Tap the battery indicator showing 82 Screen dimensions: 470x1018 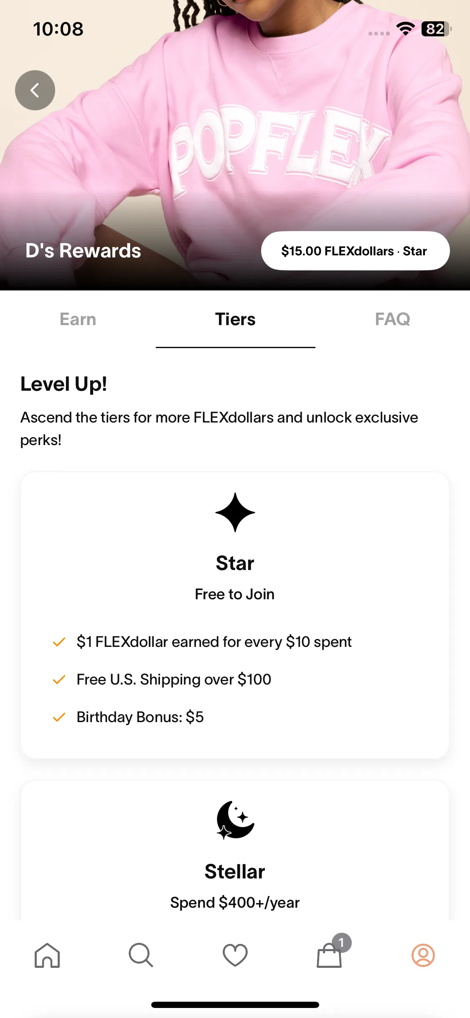pos(437,29)
